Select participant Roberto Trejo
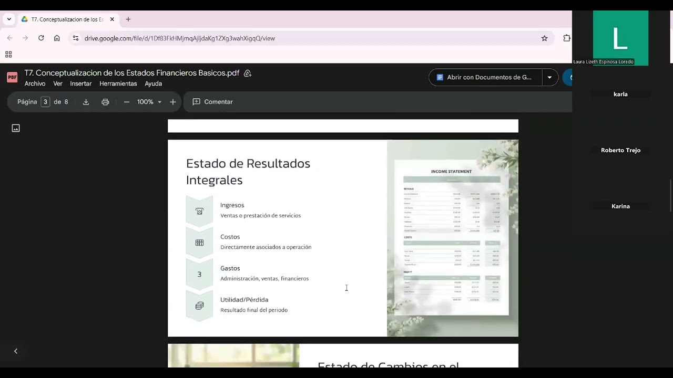 click(620, 150)
